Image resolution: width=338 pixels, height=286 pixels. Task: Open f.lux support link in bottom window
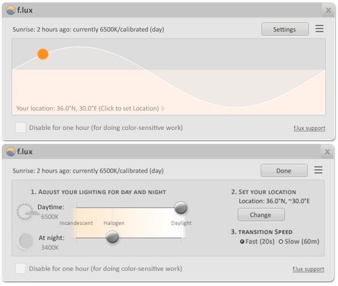tap(308, 269)
